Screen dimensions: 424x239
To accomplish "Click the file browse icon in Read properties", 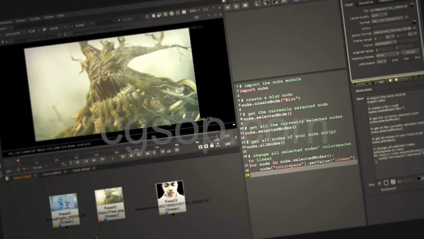I will pos(412,5).
